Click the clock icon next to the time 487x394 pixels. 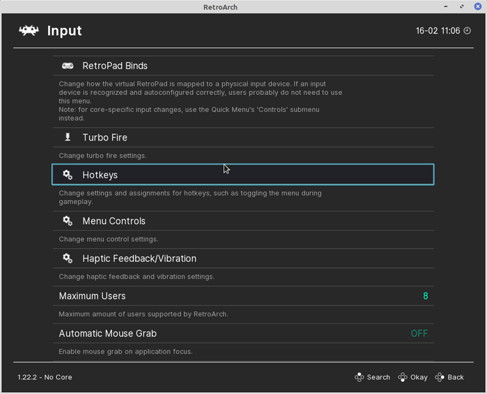(467, 30)
